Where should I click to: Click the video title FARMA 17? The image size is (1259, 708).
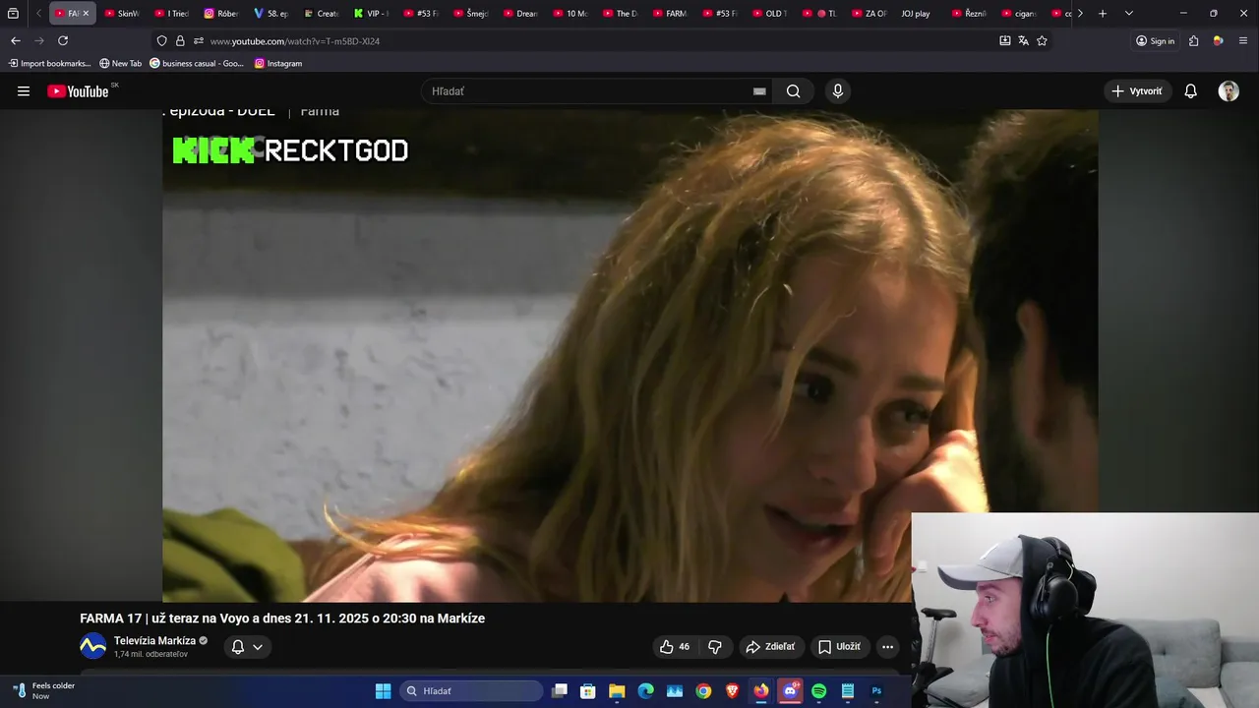(282, 619)
